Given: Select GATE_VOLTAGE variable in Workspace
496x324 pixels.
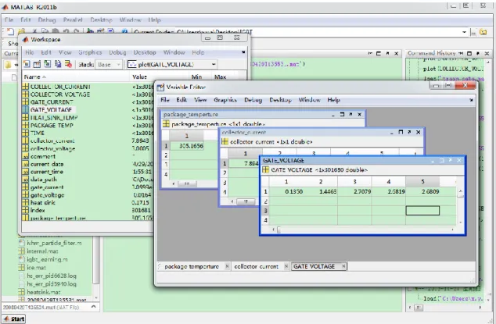Looking at the screenshot, I should click(51, 110).
